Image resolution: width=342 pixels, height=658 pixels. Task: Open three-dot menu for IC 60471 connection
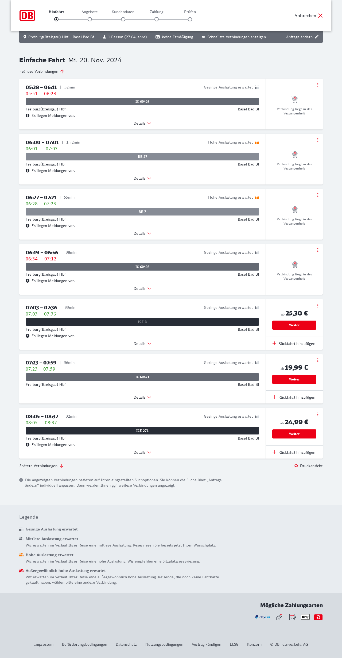pos(318,360)
